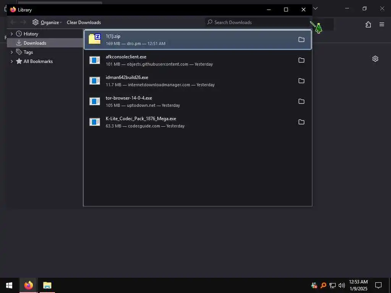Click '105 MB — uptodown.net' details text
391x293 pixels.
(x=131, y=105)
